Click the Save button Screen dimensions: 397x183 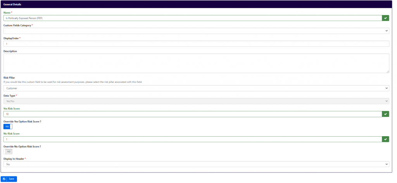click(9, 179)
